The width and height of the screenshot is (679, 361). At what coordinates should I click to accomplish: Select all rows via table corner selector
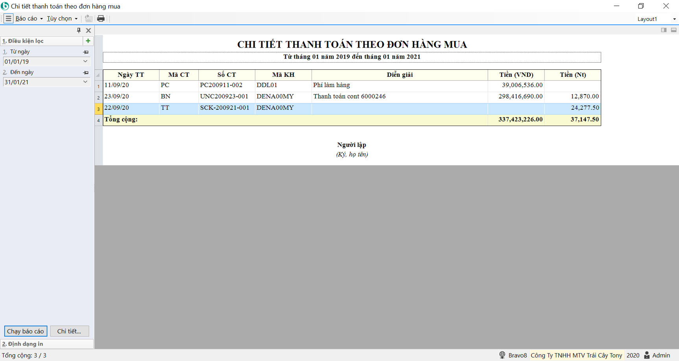98,75
